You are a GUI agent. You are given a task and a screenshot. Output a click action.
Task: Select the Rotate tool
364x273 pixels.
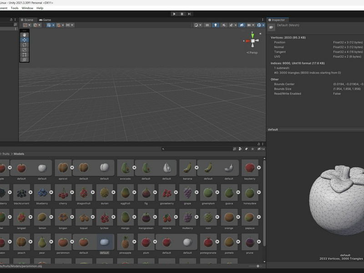[25, 45]
